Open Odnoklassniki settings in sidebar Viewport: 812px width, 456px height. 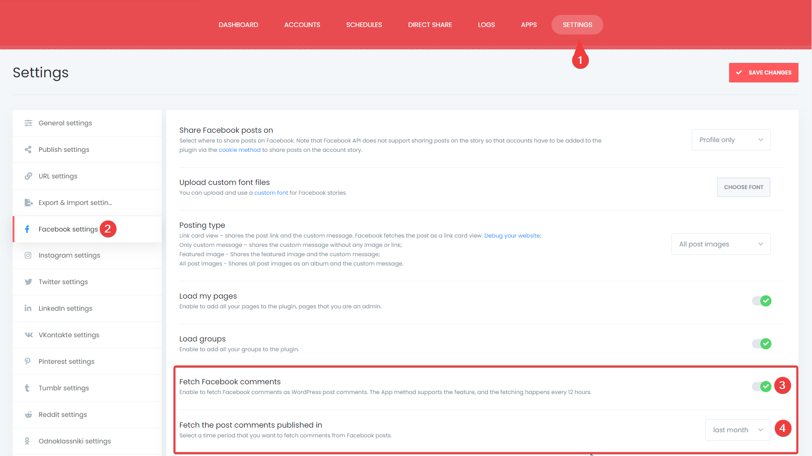(x=87, y=441)
